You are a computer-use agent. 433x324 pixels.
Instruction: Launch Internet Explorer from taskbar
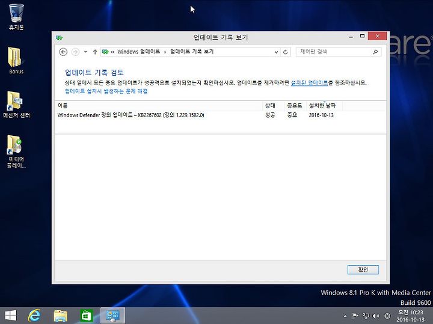point(34,315)
